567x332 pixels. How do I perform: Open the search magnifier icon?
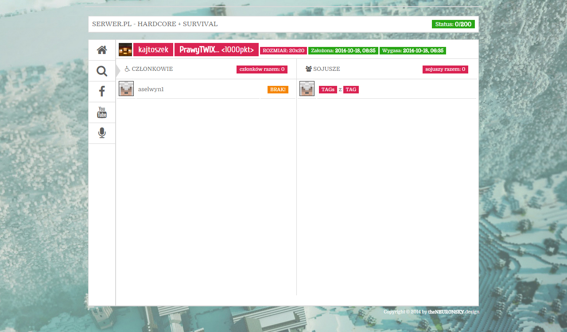[102, 71]
